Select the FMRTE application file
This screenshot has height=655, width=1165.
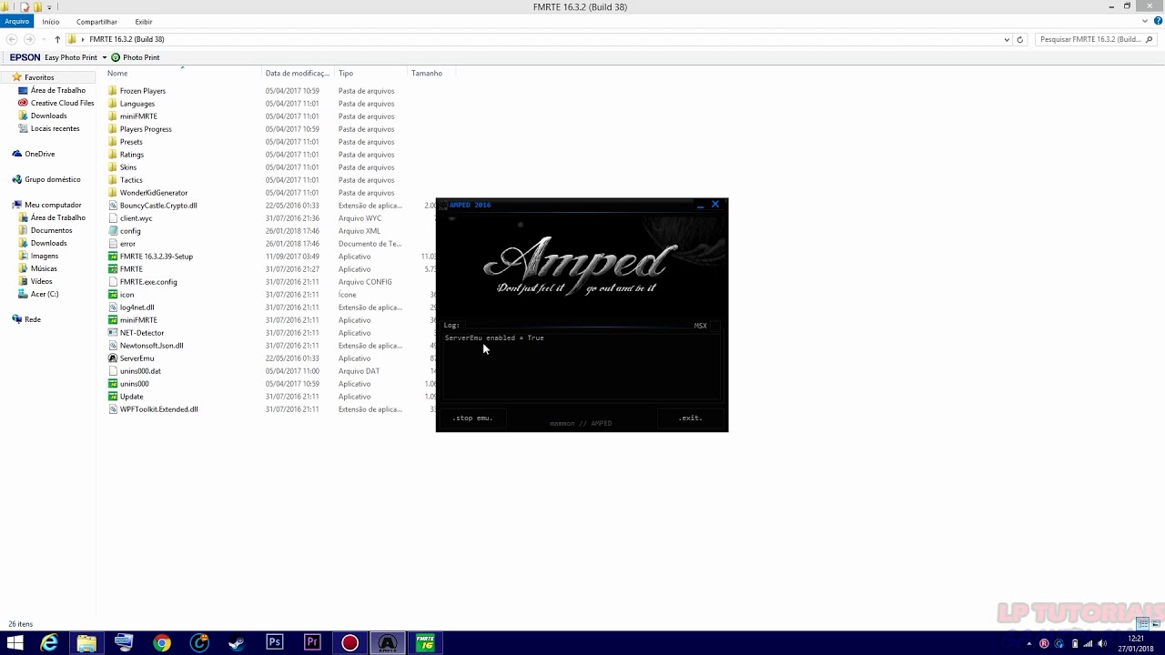pos(130,269)
